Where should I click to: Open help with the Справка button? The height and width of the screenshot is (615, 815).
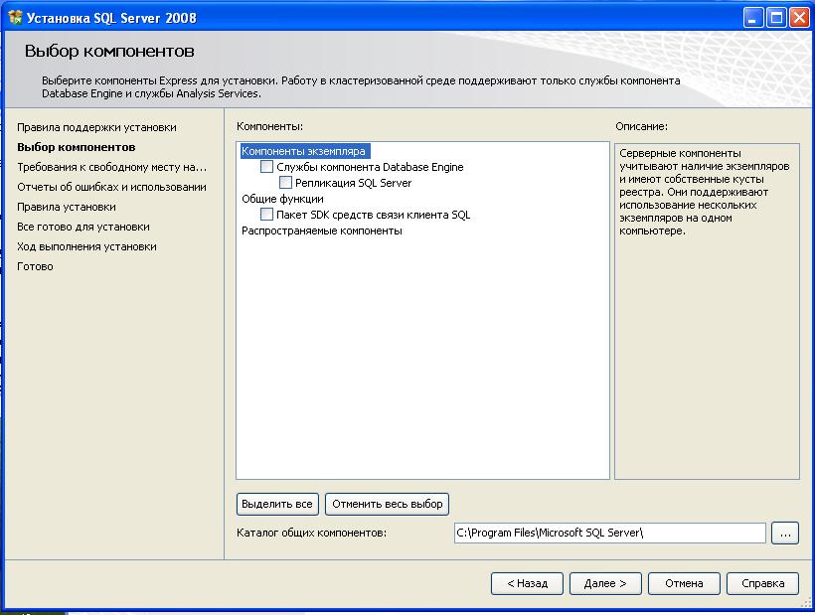point(762,583)
